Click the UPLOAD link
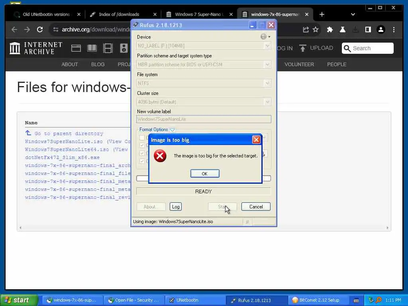This screenshot has height=306, width=408. point(316,48)
